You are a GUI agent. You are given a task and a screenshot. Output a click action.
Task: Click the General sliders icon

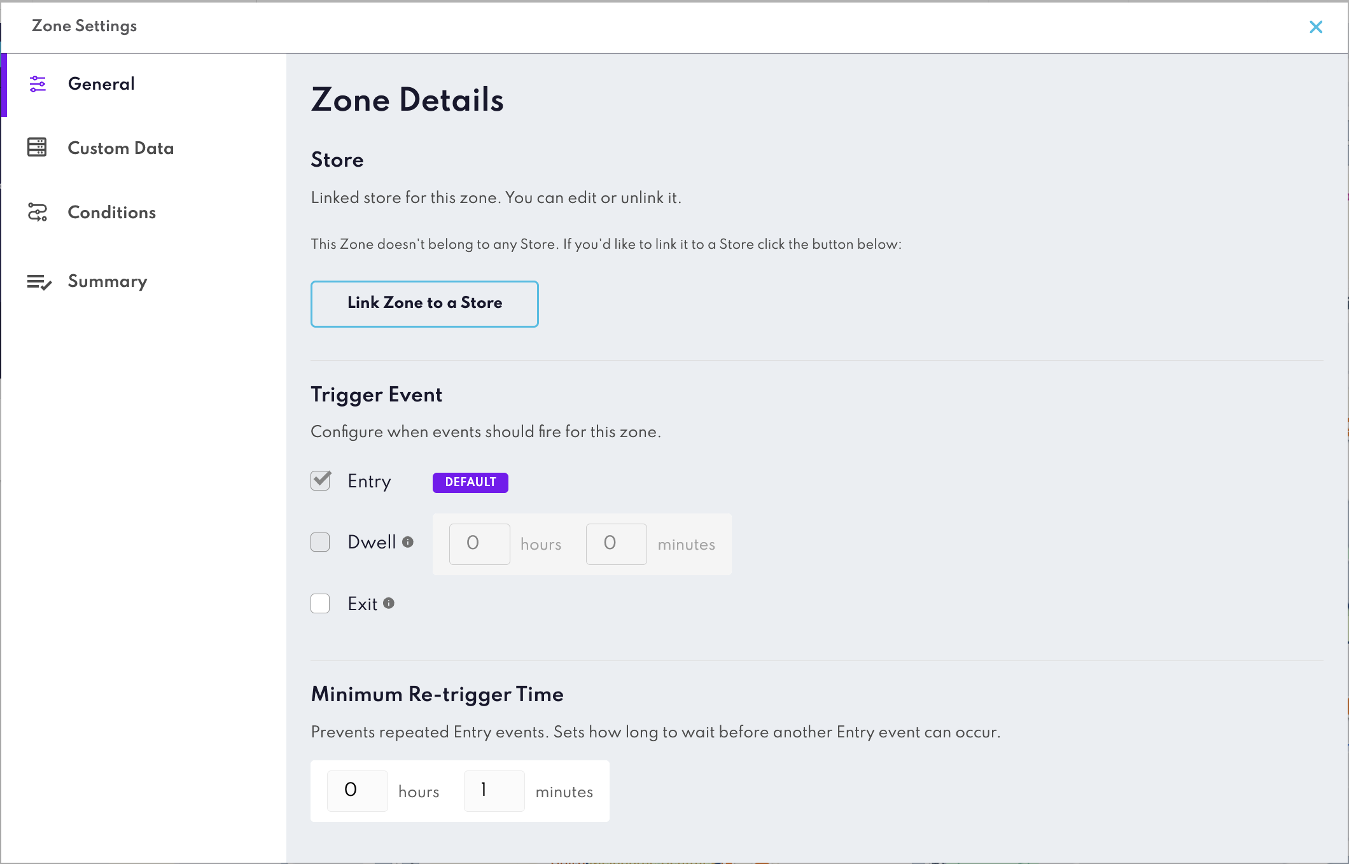38,84
